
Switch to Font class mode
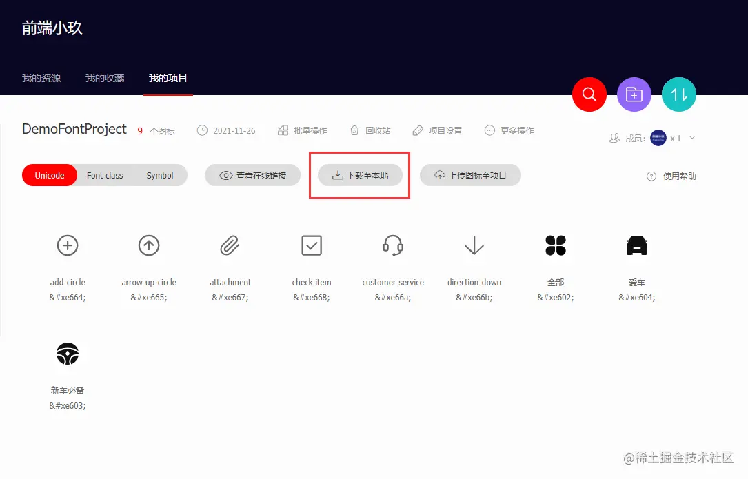coord(104,175)
